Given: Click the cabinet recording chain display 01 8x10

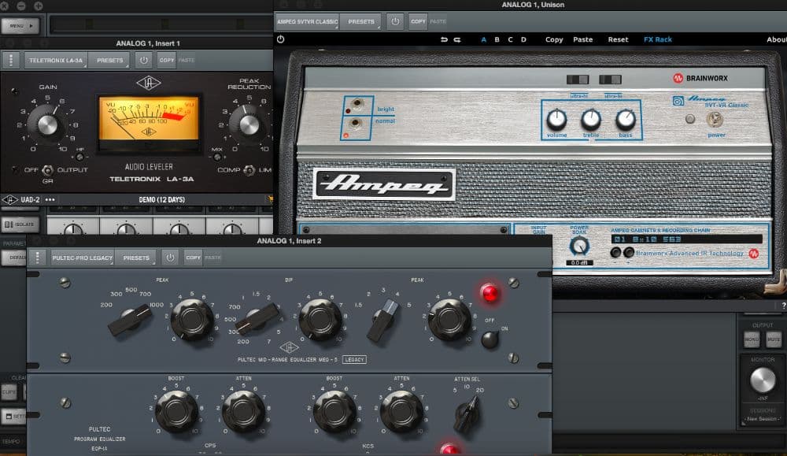Looking at the screenshot, I should 686,239.
